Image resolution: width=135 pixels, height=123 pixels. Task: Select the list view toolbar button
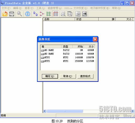pyautogui.click(x=49, y=14)
